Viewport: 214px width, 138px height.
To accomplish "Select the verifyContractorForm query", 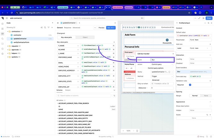I will point(21,42).
